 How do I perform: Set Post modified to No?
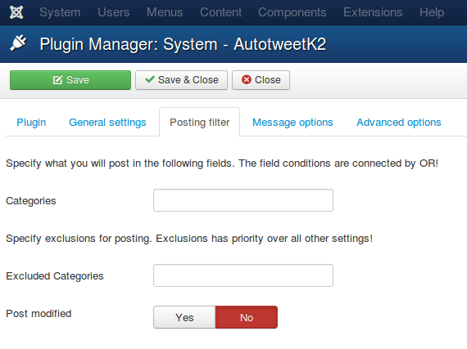(x=247, y=317)
